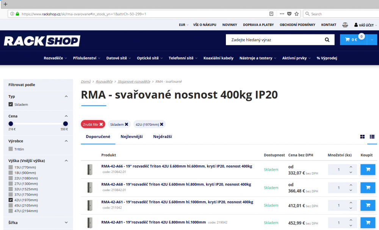
Task: Increase quantity for RMA-42-A61
Action: [x=351, y=203]
